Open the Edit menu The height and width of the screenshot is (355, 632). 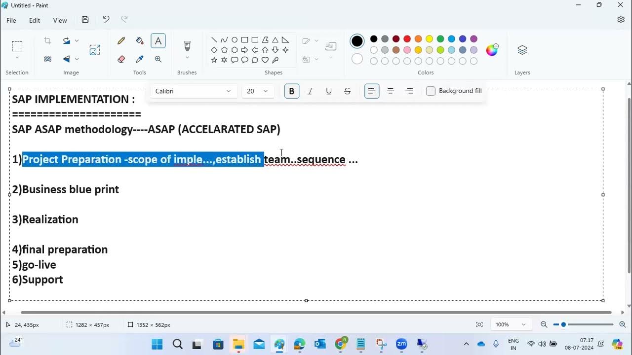pyautogui.click(x=35, y=20)
